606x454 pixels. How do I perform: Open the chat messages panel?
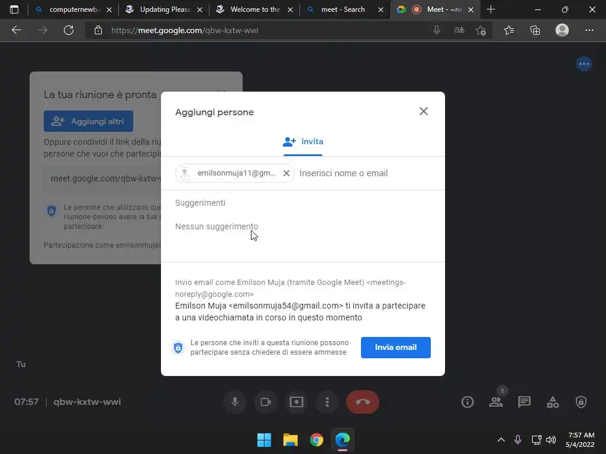pyautogui.click(x=524, y=402)
